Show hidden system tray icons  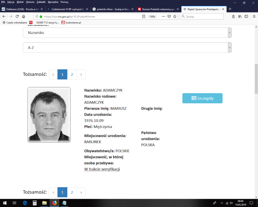[222, 203]
